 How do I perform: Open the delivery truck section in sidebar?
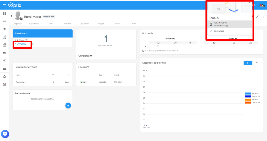[x=4, y=53]
